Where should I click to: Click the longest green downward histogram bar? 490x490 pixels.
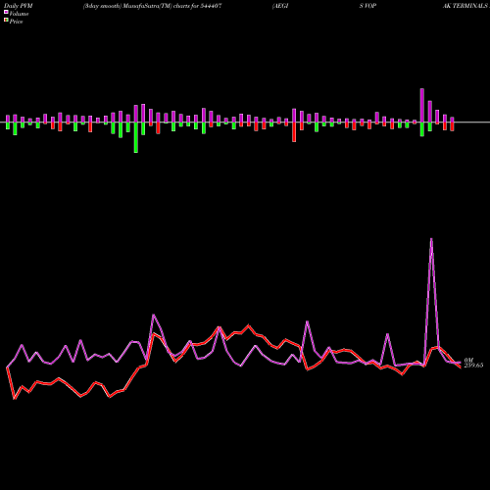[x=136, y=137]
